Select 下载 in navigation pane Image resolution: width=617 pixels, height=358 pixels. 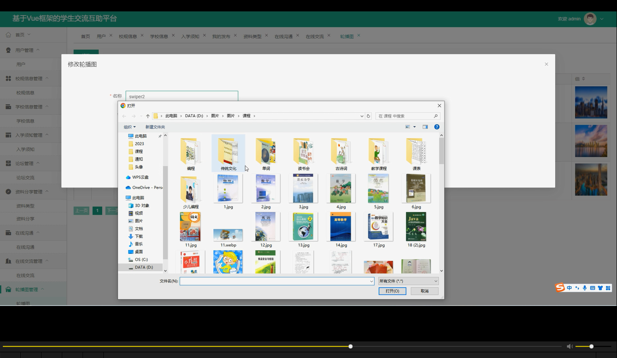click(139, 236)
